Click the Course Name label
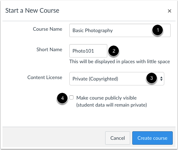The height and width of the screenshot is (150, 178). [x=47, y=29]
